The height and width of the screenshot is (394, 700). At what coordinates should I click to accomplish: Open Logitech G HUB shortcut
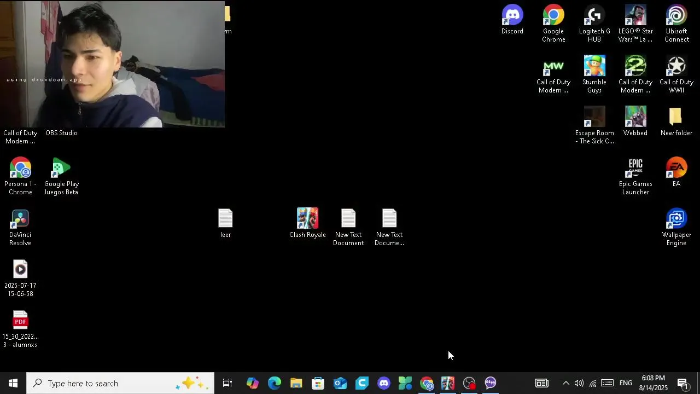594,24
